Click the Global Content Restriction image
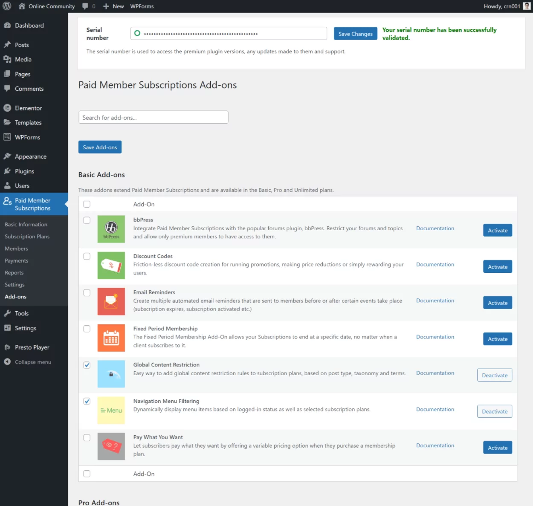The width and height of the screenshot is (533, 506). pyautogui.click(x=111, y=374)
